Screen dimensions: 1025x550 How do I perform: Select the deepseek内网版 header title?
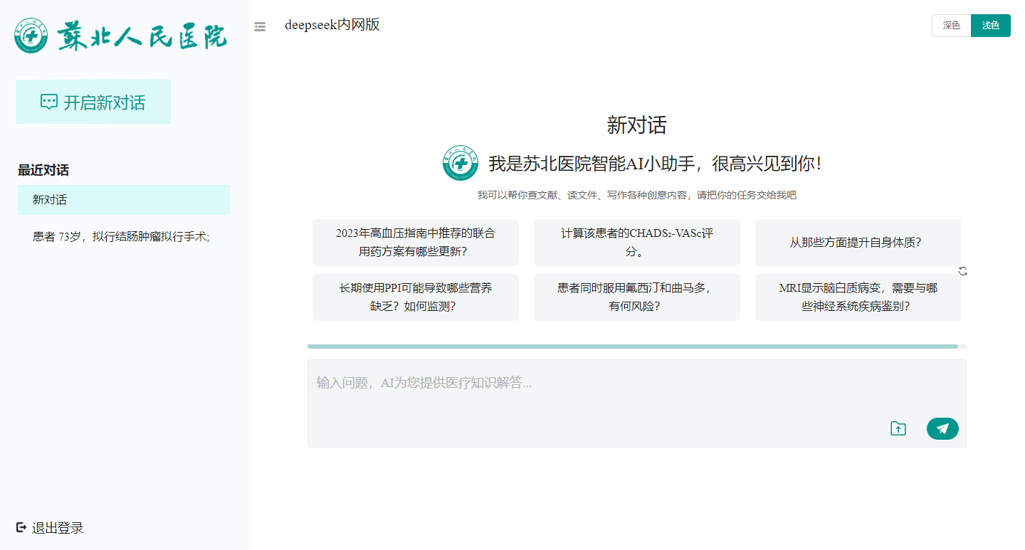(332, 24)
